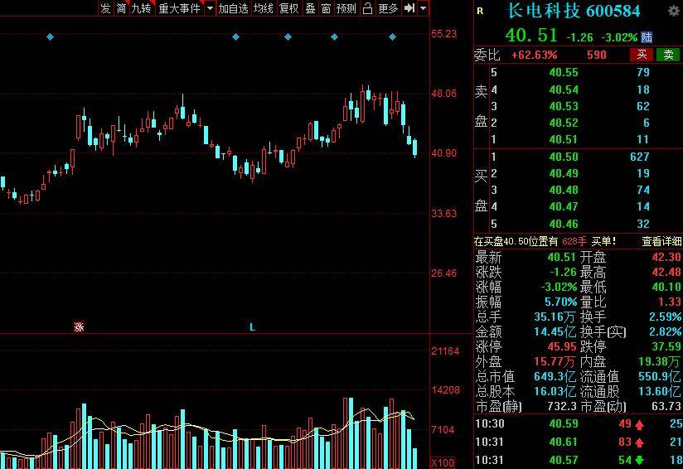Click the first blue diamond event marker

click(50, 37)
